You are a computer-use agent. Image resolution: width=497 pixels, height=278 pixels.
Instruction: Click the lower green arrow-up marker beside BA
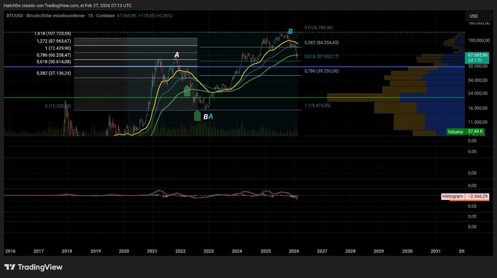(x=197, y=116)
